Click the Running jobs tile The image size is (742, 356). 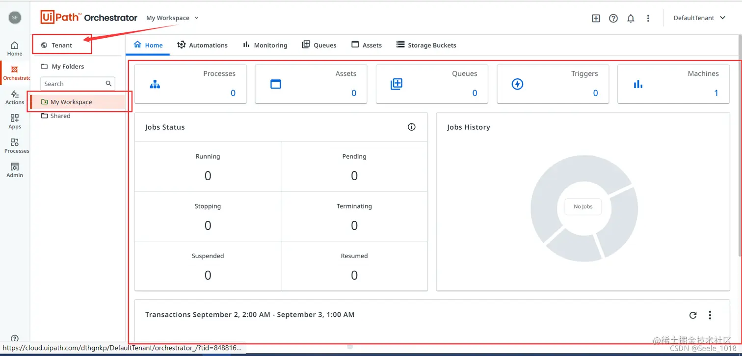point(208,166)
